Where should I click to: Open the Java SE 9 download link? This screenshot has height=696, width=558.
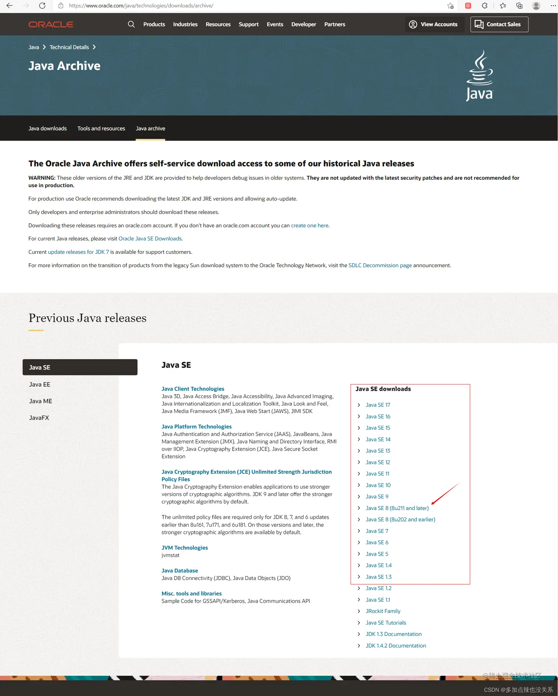[x=377, y=496]
